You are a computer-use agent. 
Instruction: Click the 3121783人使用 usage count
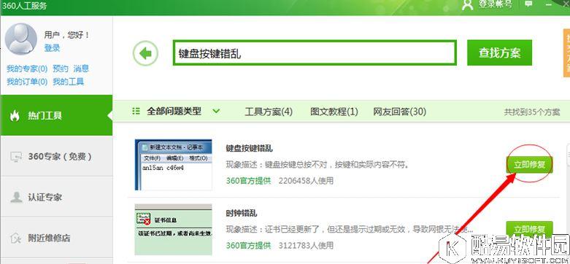(x=306, y=245)
